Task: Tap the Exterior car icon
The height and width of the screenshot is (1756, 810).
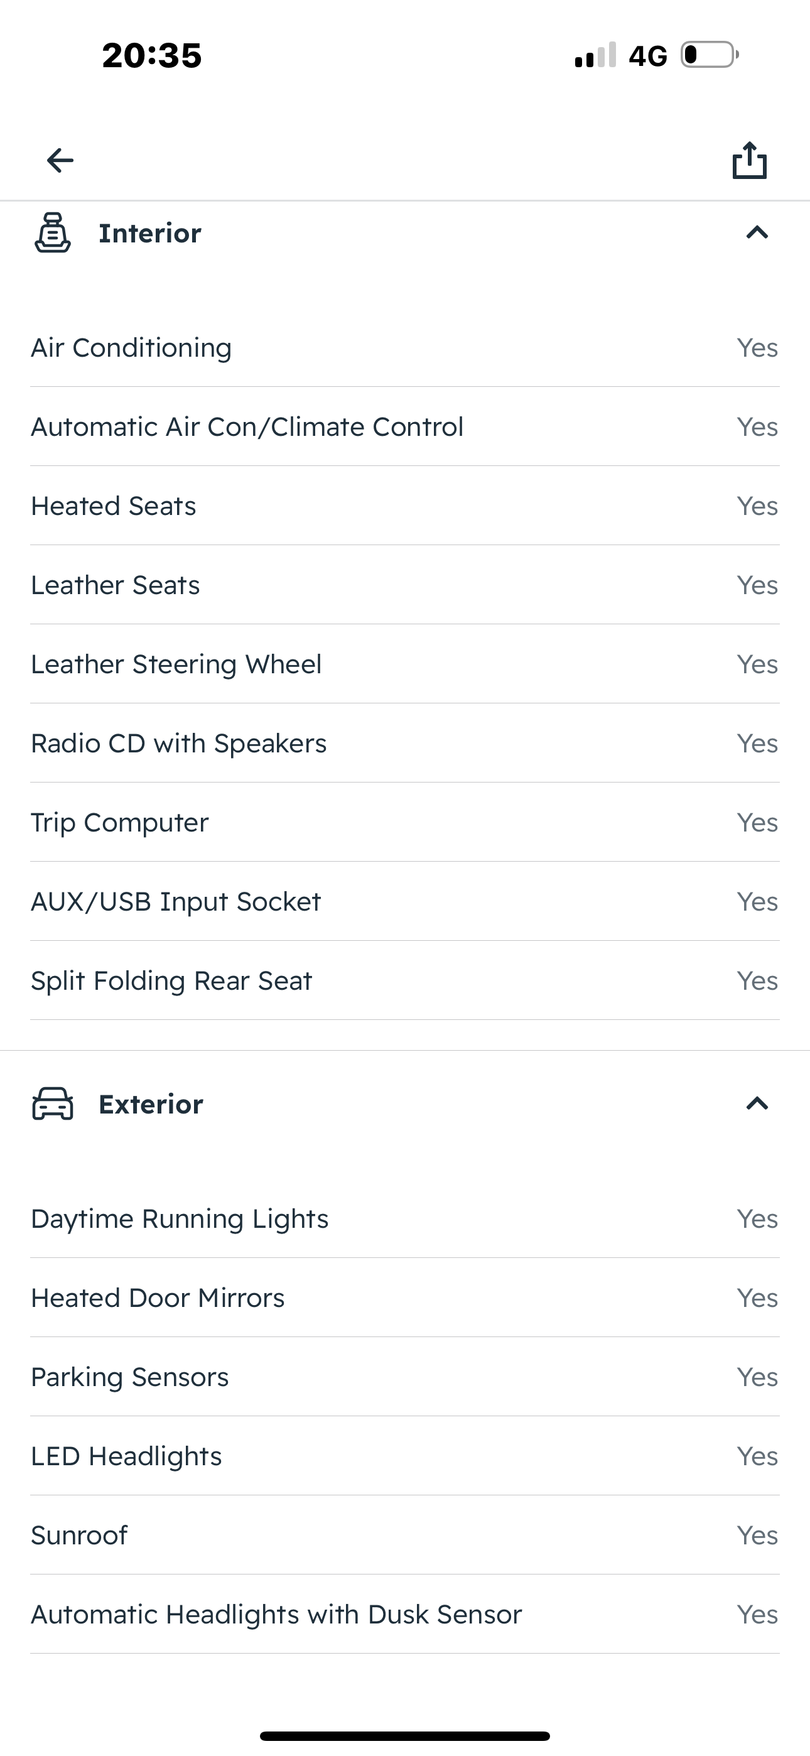Action: pyautogui.click(x=53, y=1103)
